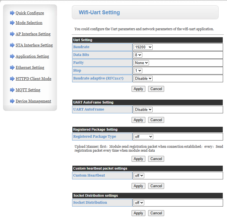
Task: Cancel the UART AutoFrame changes
Action: point(156,120)
